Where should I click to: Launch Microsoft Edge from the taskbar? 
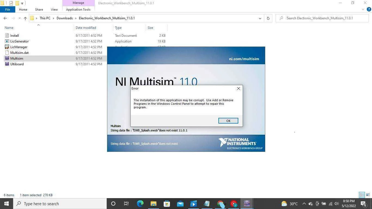coord(140,204)
